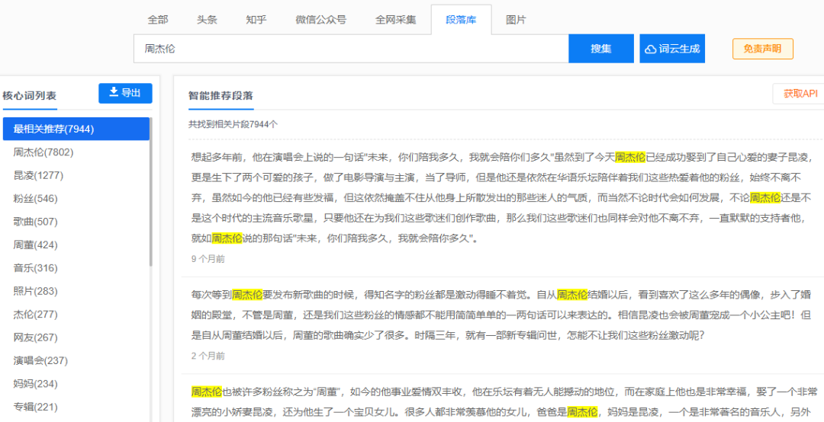Open the 全网采集 tab
The image size is (824, 422).
point(395,20)
